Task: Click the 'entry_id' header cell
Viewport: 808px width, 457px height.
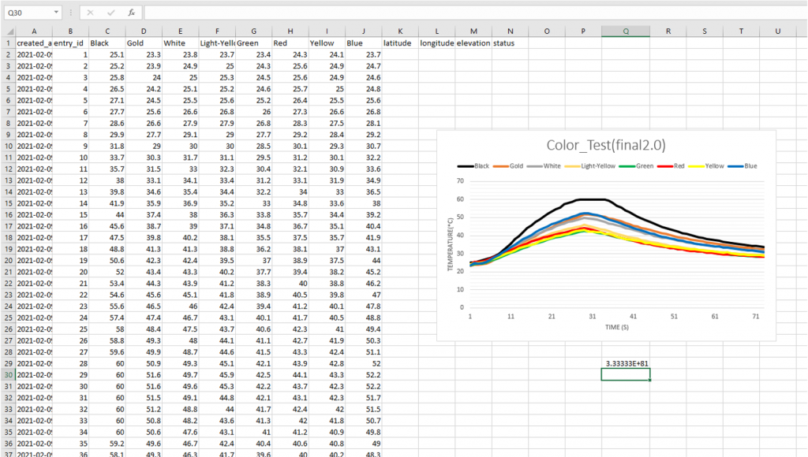Action: click(70, 43)
